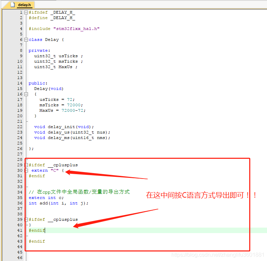267x261 pixels.
Task: Click the '#define _DELAY_H_' line
Action: pos(52,18)
